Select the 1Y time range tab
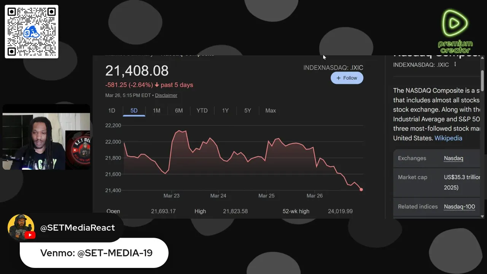 [x=225, y=111]
